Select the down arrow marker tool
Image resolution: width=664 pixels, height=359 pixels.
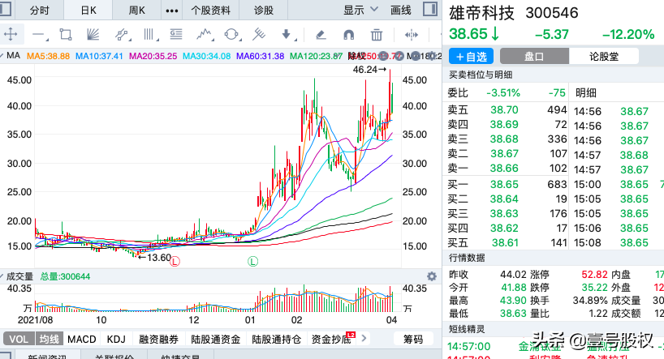(x=286, y=34)
